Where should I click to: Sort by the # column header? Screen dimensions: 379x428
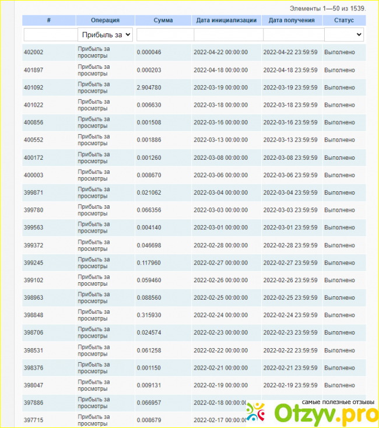coord(49,20)
